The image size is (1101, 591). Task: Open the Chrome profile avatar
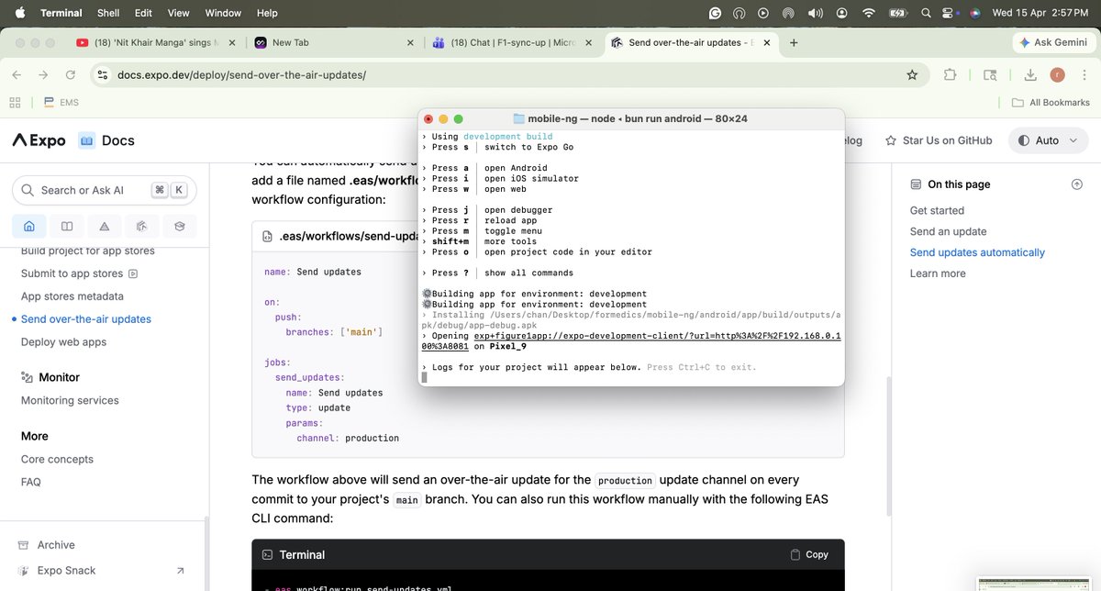pyautogui.click(x=1057, y=74)
